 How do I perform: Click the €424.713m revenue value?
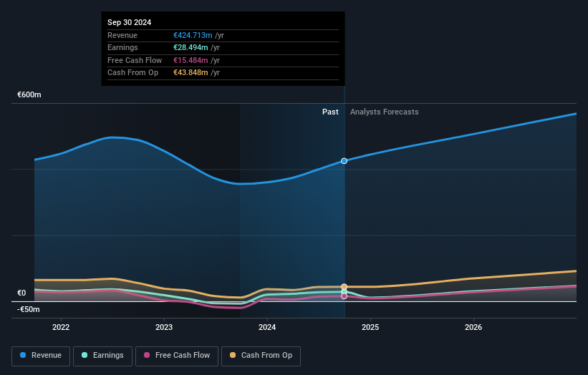(193, 35)
